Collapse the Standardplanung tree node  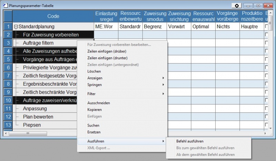click(16, 27)
